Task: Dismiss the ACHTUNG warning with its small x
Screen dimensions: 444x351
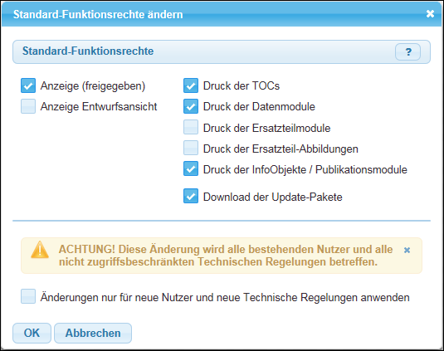Action: coord(407,250)
